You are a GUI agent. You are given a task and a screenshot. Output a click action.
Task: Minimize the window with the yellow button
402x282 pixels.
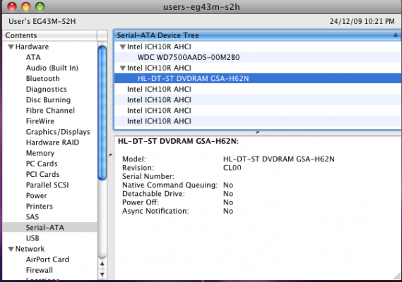(x=26, y=6)
